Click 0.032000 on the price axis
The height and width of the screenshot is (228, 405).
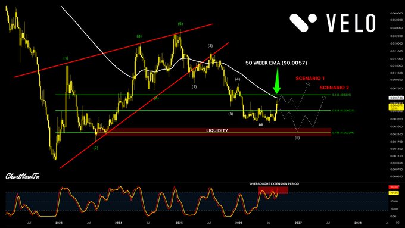[396, 36]
